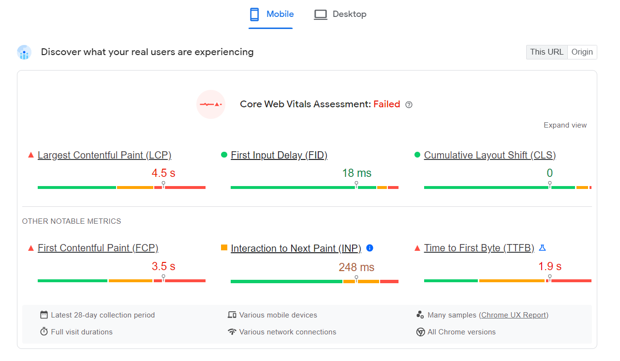
Task: Click the Core Web Vitals failed icon
Action: click(211, 104)
